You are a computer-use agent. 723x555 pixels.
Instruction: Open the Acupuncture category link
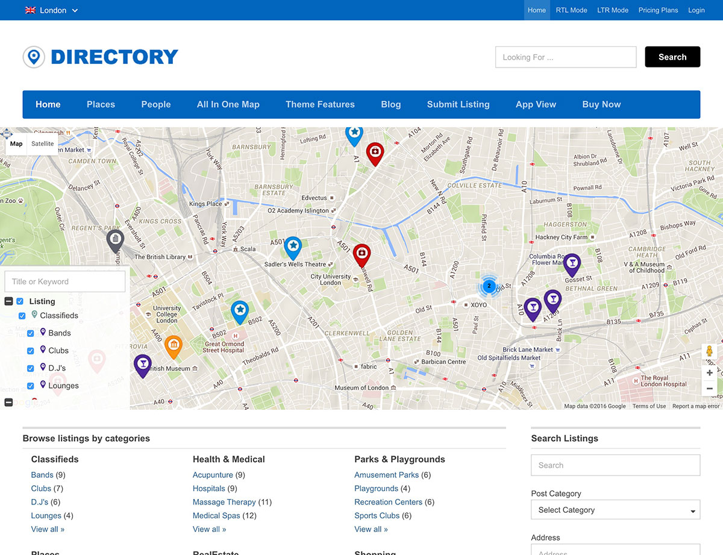(213, 475)
